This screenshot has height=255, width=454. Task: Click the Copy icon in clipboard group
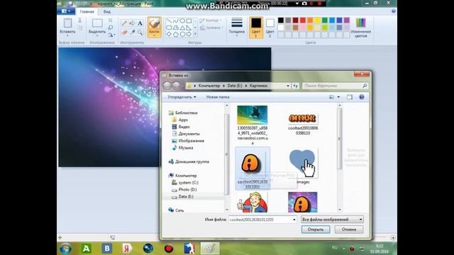pos(80,28)
